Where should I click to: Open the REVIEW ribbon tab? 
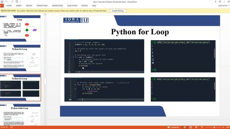point(85,6)
